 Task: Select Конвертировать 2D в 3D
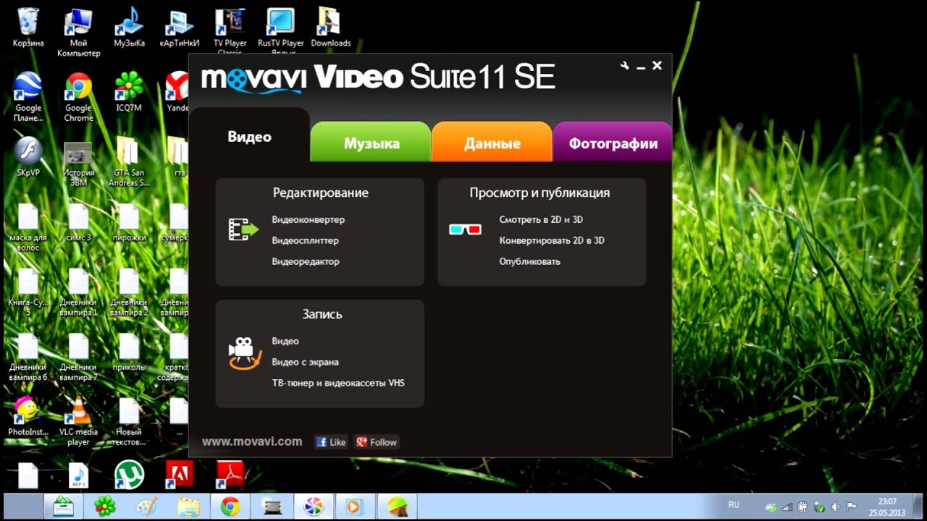coord(552,240)
